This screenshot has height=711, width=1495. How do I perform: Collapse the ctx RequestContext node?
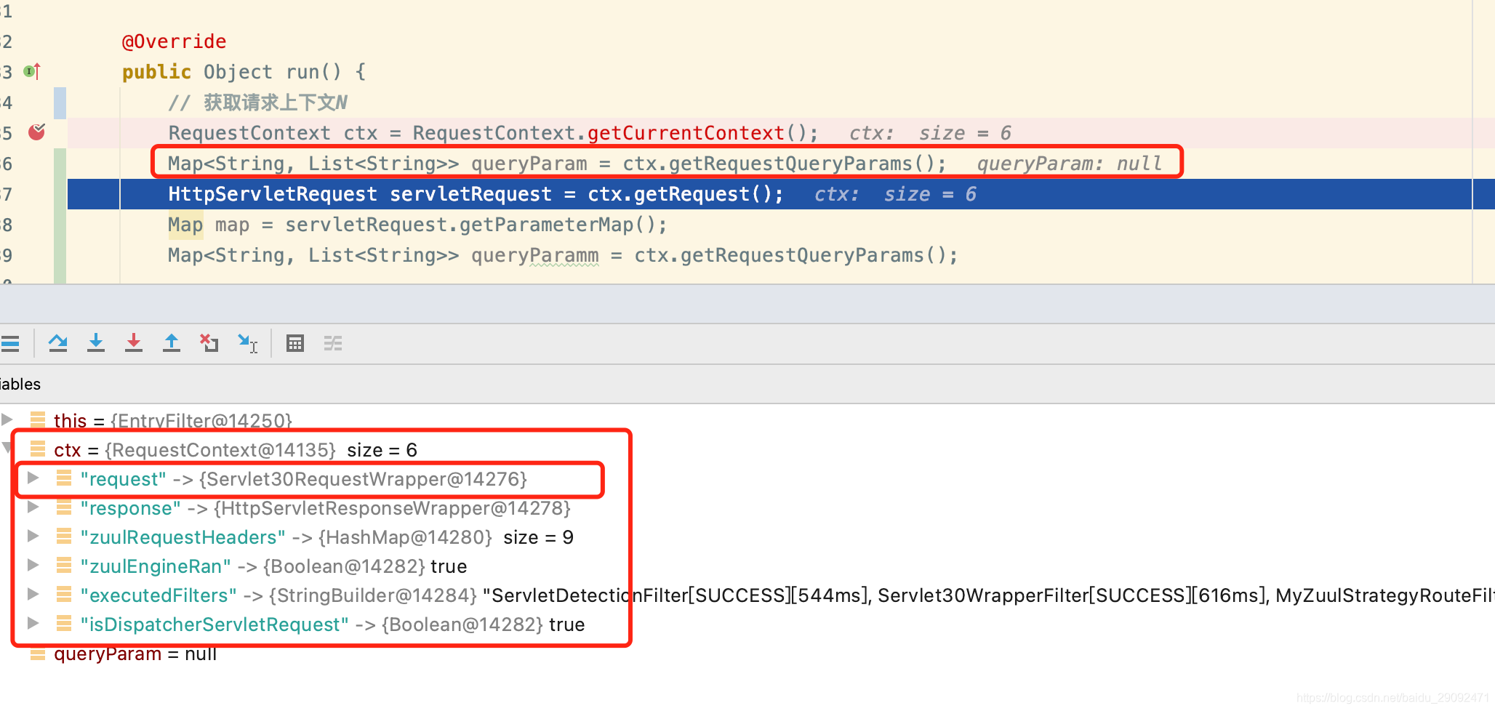coord(7,448)
